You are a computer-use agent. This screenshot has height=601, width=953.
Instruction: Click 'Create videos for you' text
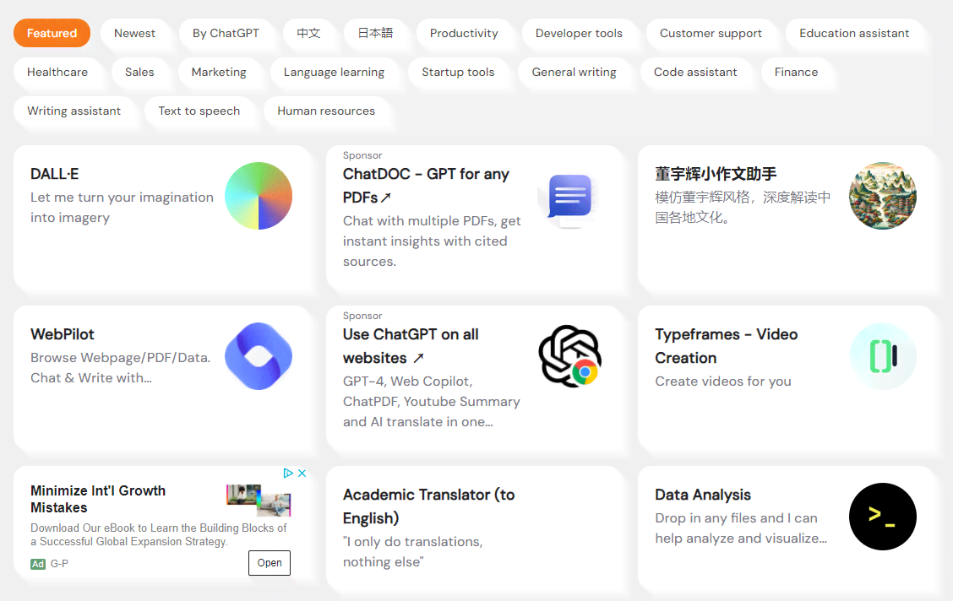tap(722, 382)
